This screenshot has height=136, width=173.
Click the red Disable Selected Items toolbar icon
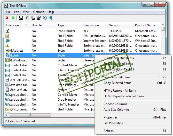pyautogui.click(x=7, y=18)
